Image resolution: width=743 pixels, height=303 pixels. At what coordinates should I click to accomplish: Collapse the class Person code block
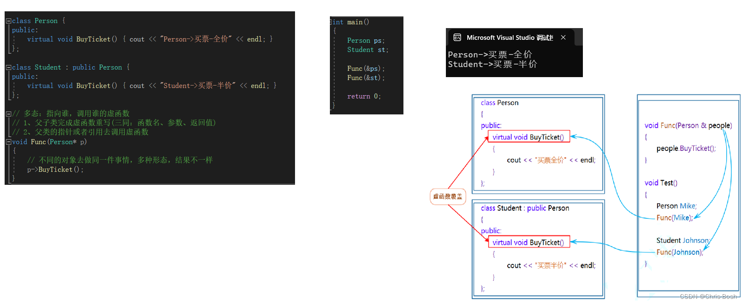pyautogui.click(x=8, y=21)
